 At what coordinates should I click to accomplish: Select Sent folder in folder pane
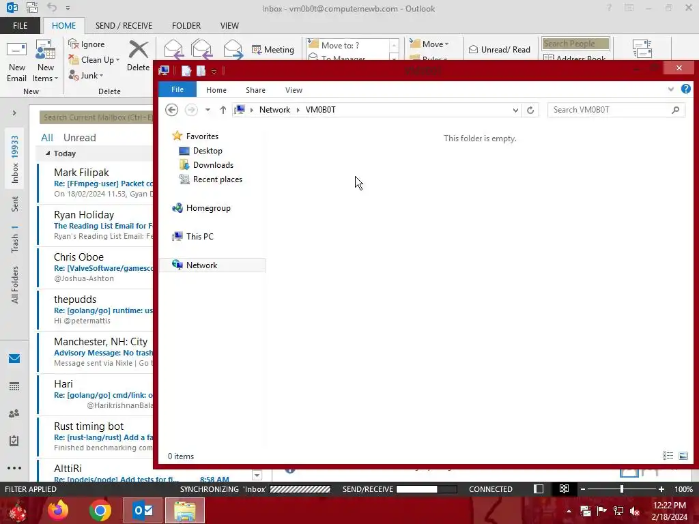15,203
